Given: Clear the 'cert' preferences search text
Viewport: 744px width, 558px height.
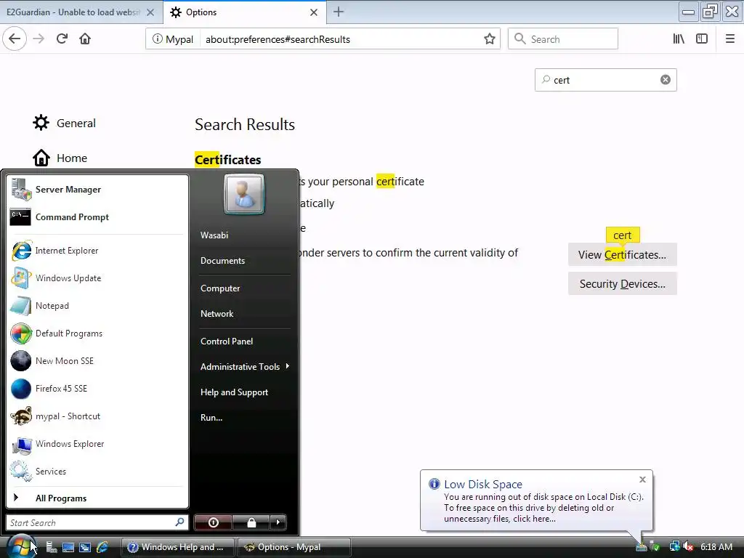Looking at the screenshot, I should [666, 80].
